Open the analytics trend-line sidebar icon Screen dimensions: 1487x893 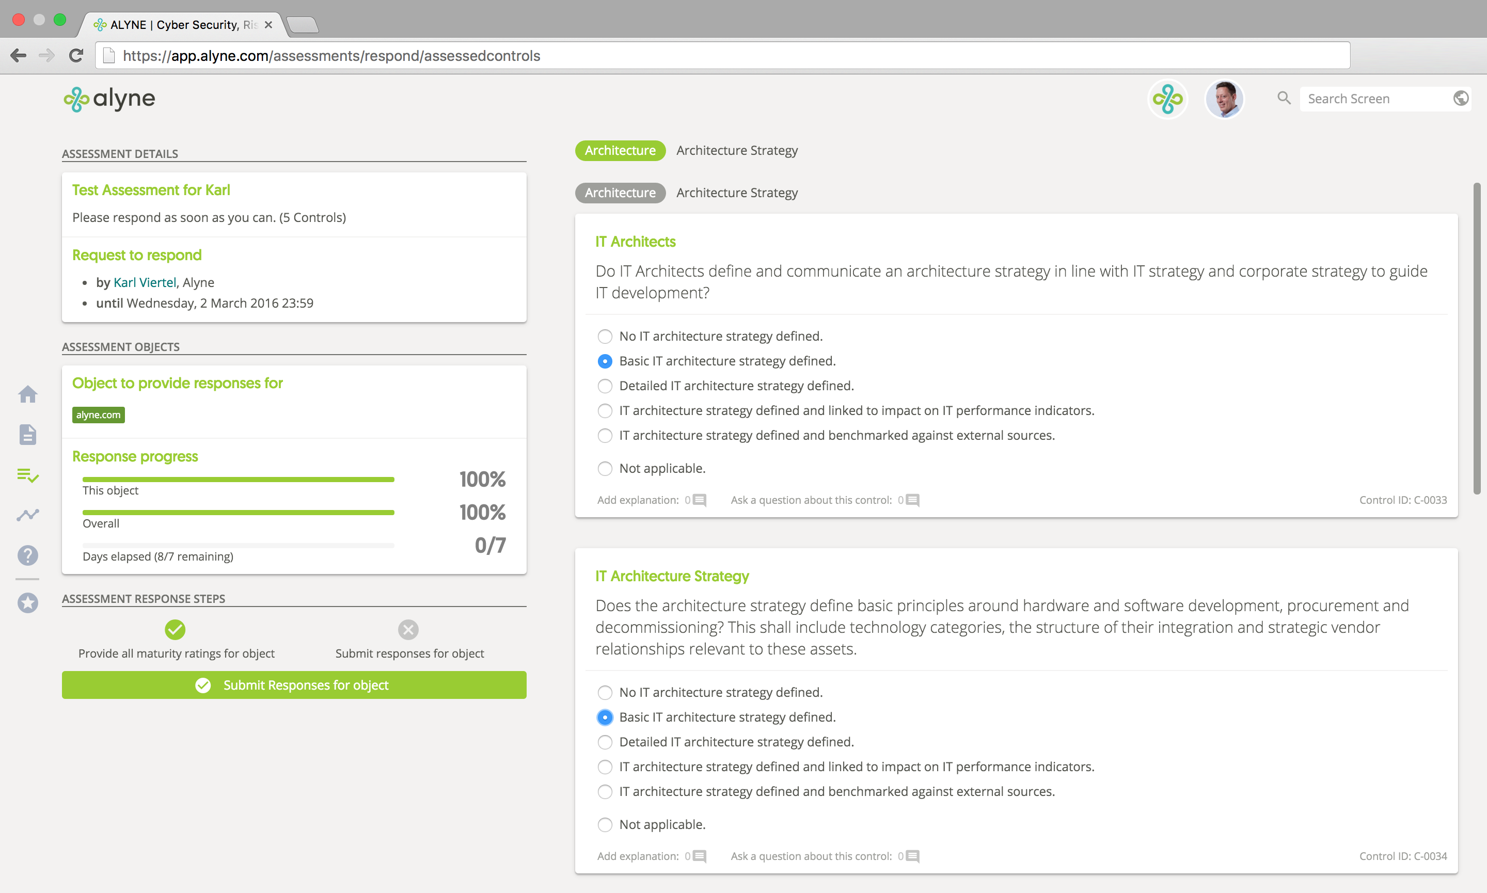[28, 515]
